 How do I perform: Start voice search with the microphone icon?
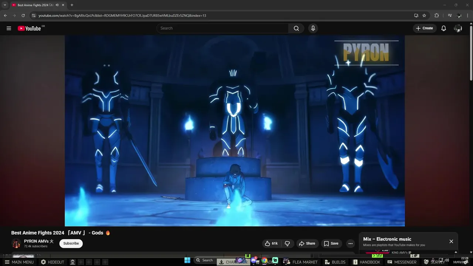click(x=313, y=28)
